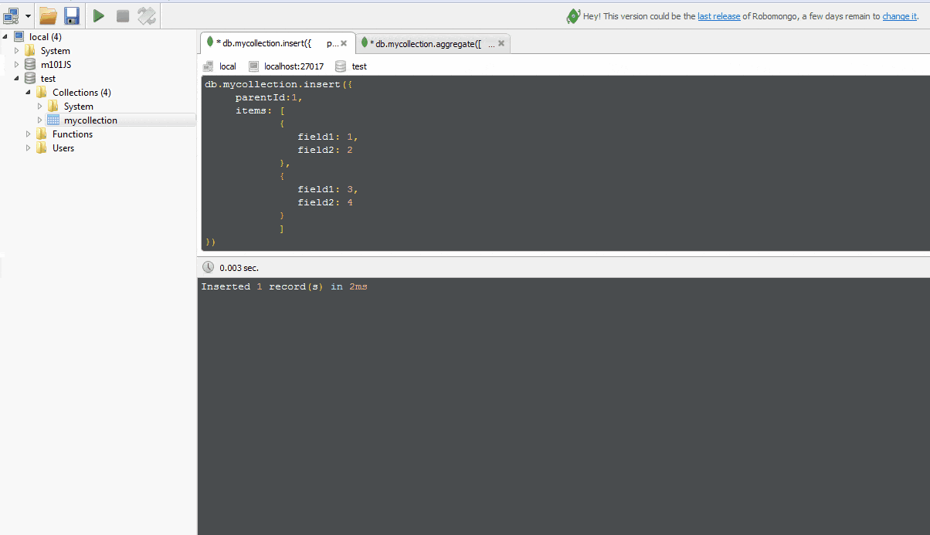
Task: Click the 'localhost:27017' address text
Action: [294, 66]
